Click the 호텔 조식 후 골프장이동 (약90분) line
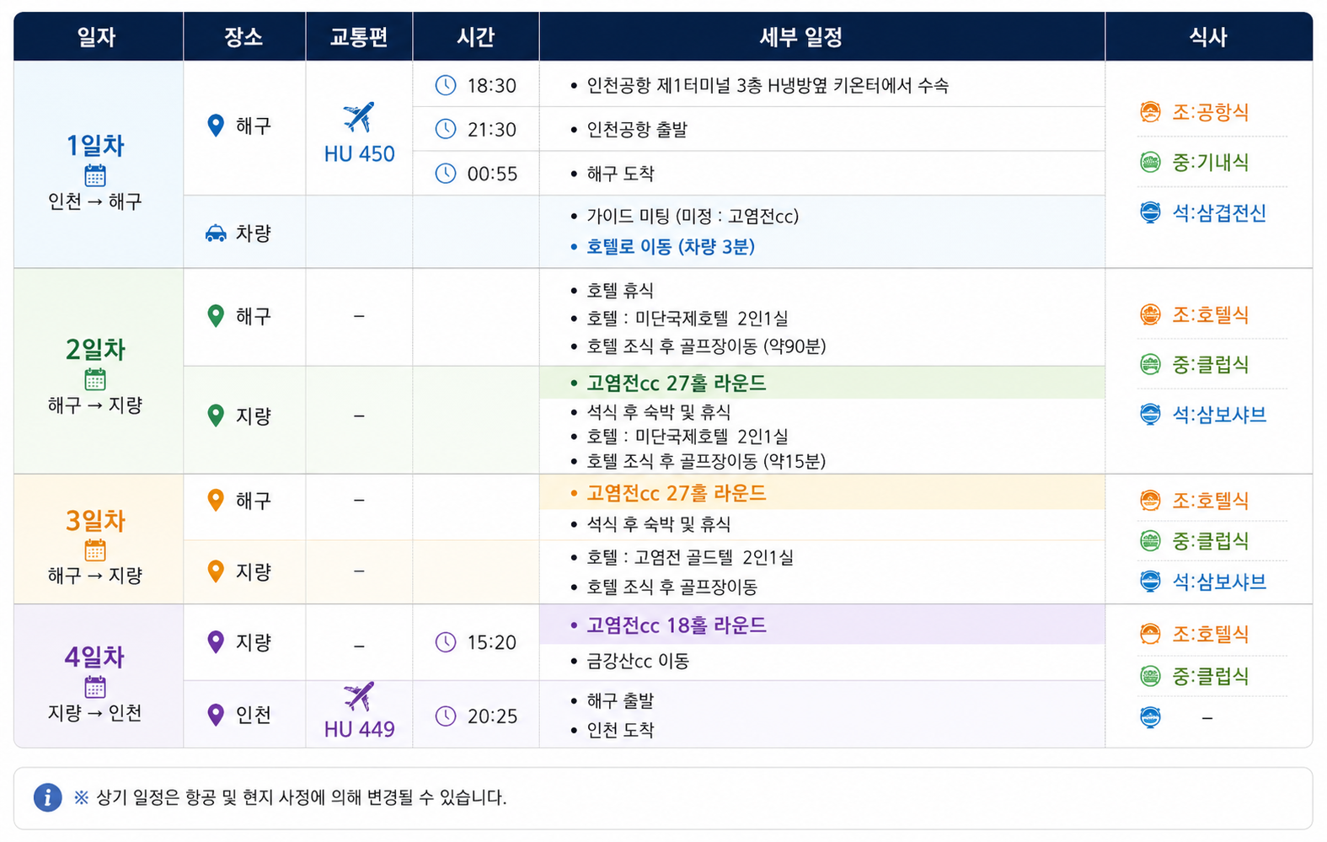This screenshot has height=842, width=1327. (x=706, y=346)
